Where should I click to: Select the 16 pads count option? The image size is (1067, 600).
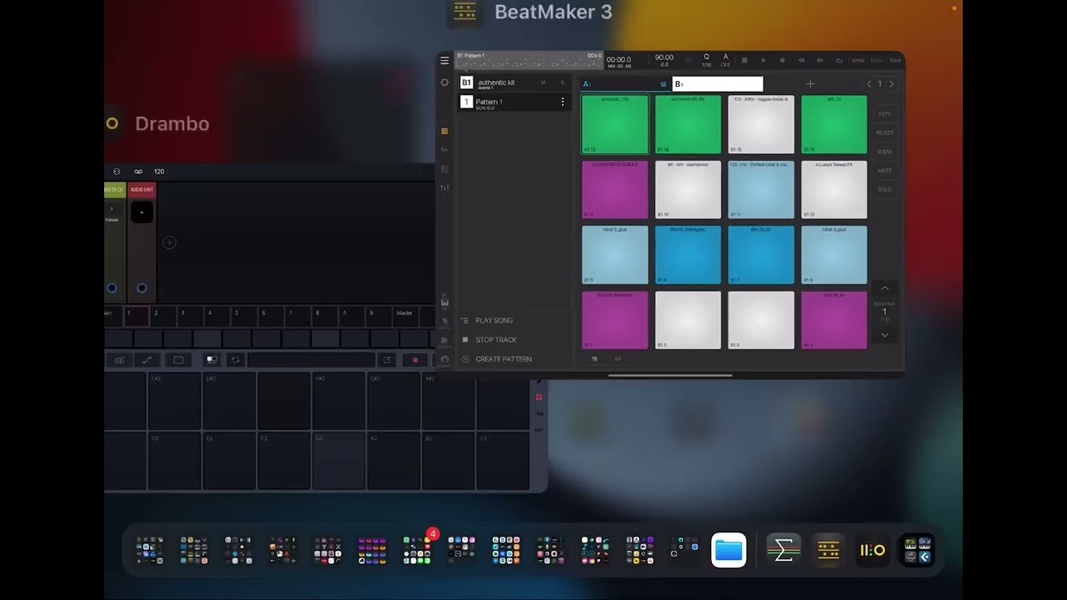pos(594,359)
